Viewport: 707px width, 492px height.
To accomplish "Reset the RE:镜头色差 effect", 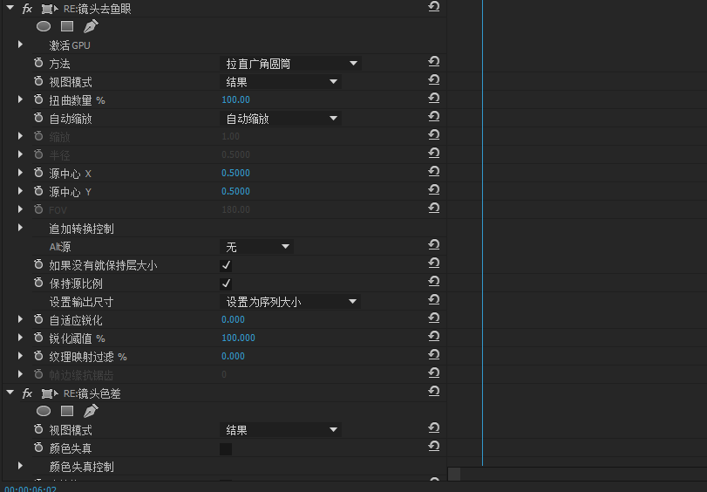I will click(x=434, y=392).
